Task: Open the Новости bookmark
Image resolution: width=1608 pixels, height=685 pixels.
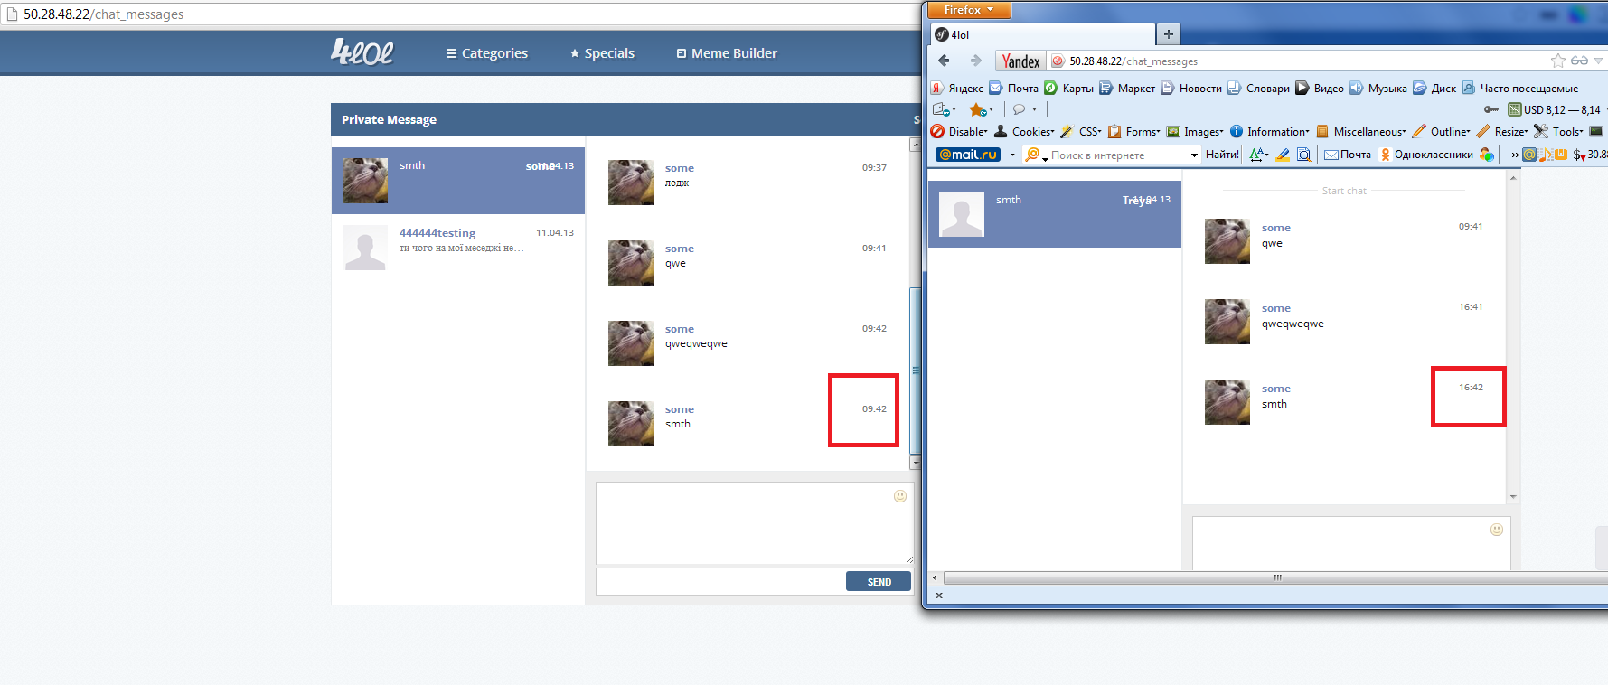Action: pyautogui.click(x=1191, y=88)
